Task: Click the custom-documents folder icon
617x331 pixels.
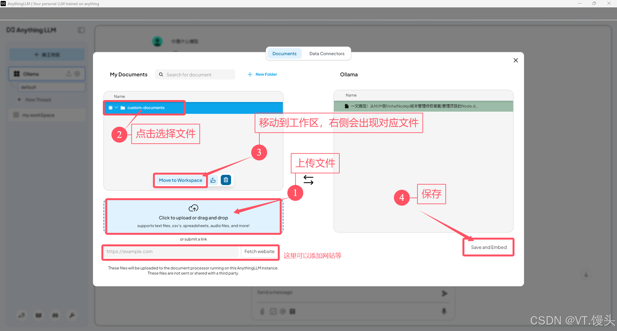Action: pyautogui.click(x=123, y=108)
